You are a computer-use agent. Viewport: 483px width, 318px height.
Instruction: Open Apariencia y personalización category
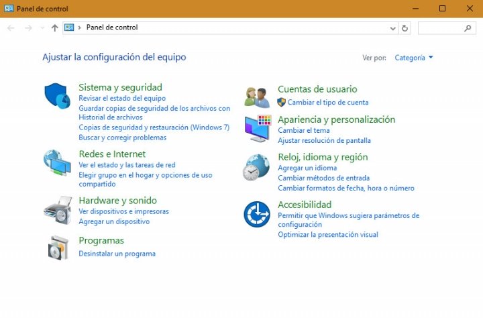tap(336, 119)
